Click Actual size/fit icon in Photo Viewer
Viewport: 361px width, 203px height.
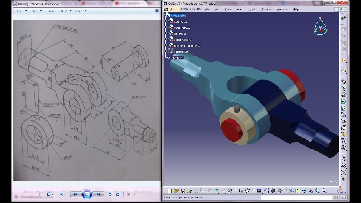(62, 194)
